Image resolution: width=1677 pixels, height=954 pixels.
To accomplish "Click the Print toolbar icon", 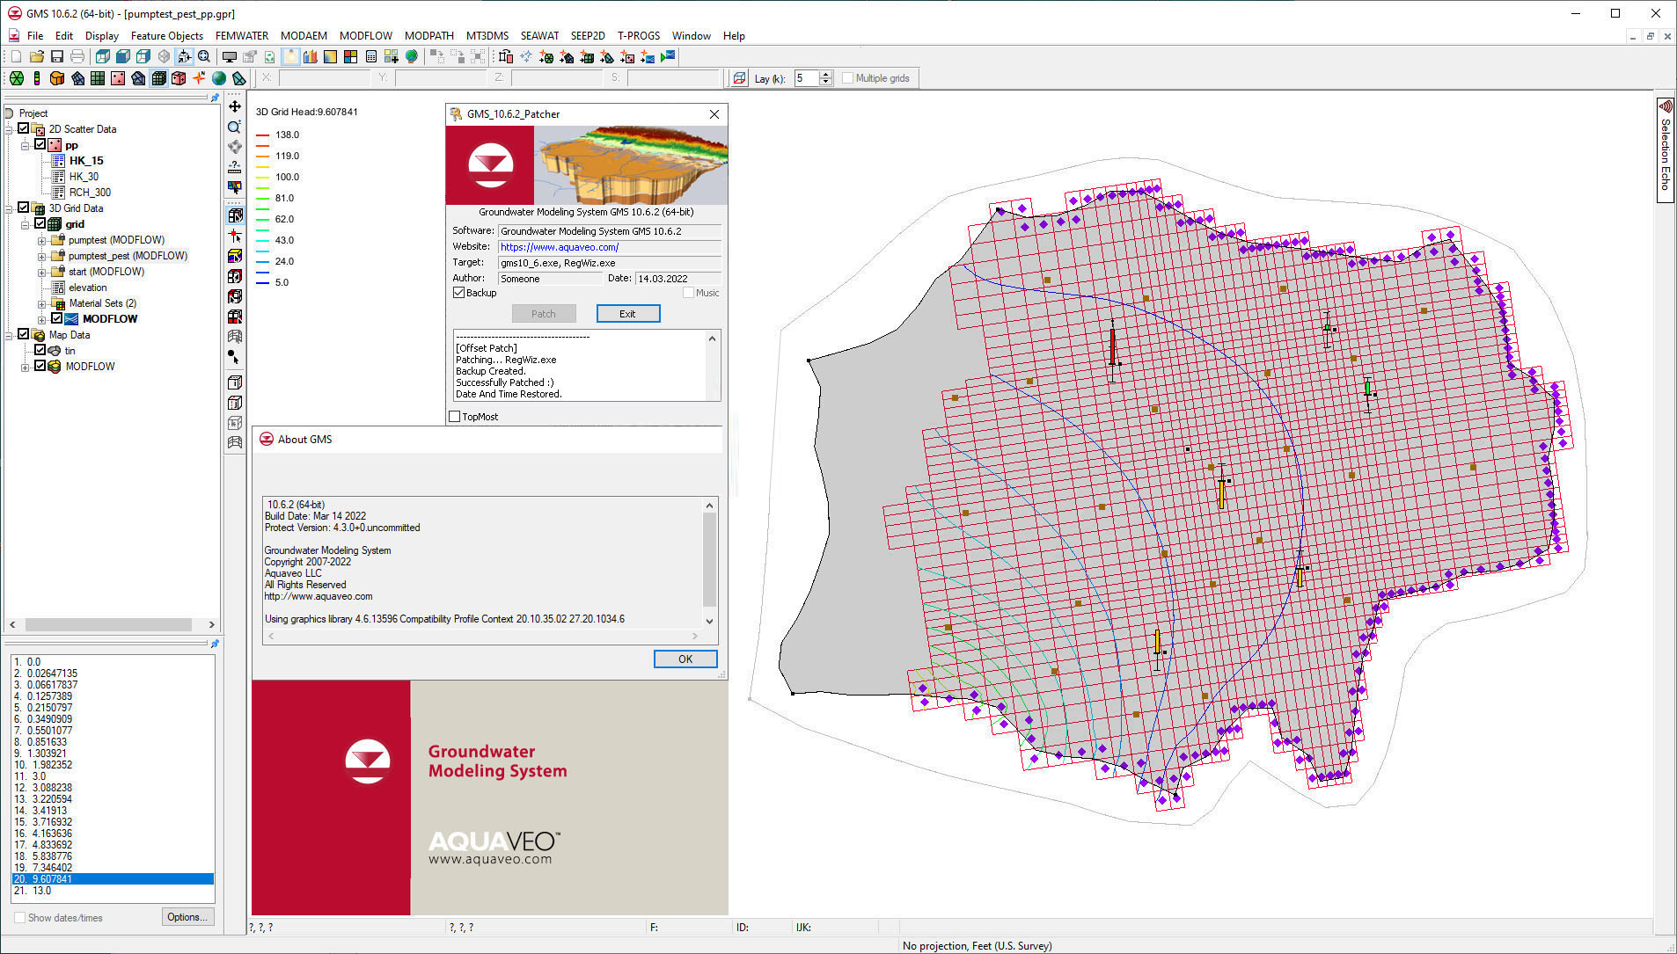I will [77, 56].
